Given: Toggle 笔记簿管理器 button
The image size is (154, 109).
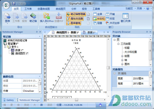Looking at the screenshot, I should 76,14.
